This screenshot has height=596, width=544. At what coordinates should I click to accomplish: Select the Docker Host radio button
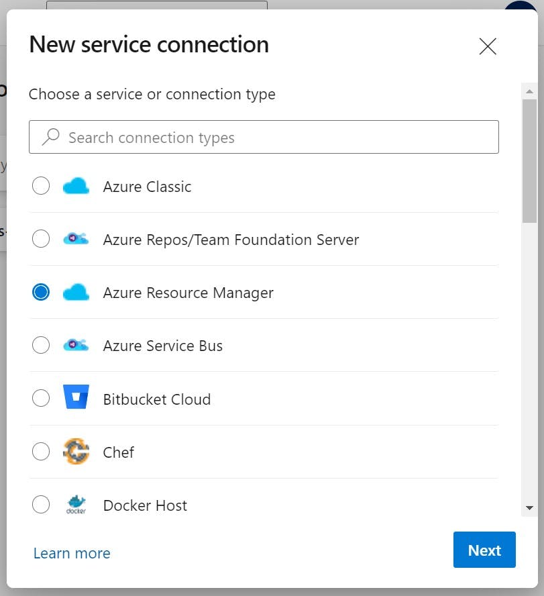(x=41, y=505)
